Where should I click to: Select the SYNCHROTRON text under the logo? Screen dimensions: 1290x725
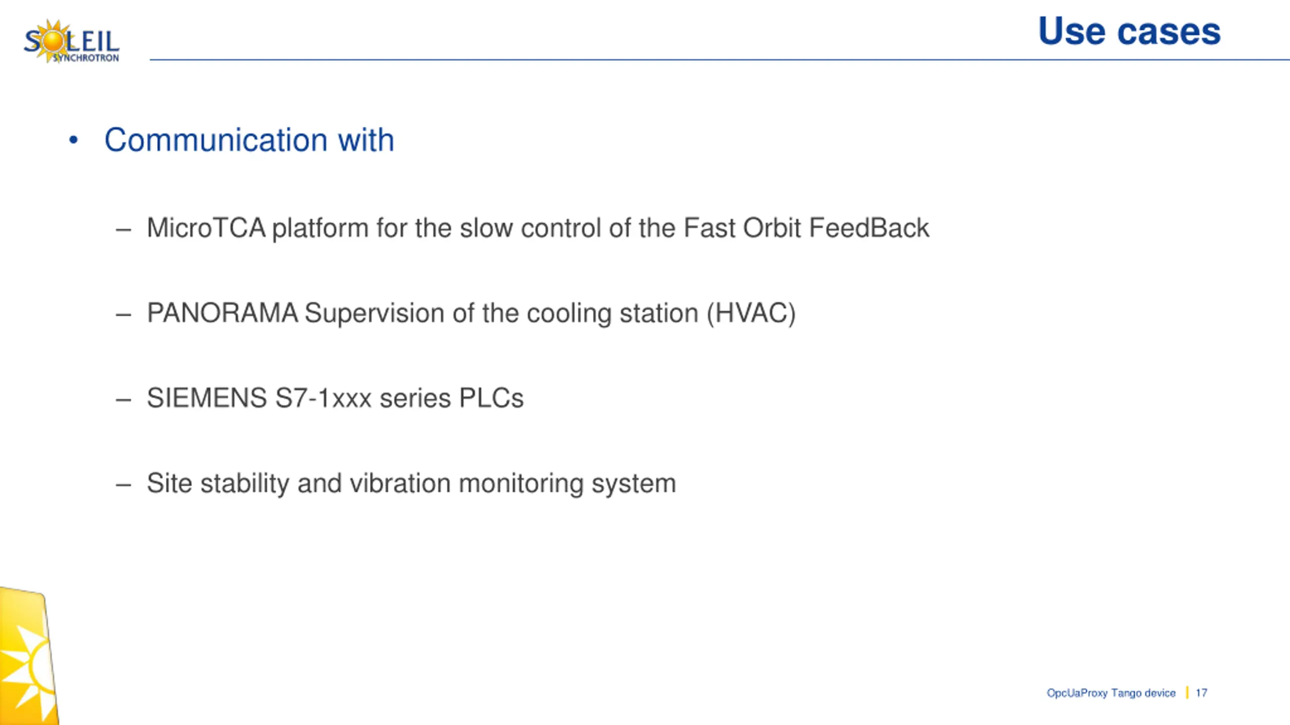point(86,58)
